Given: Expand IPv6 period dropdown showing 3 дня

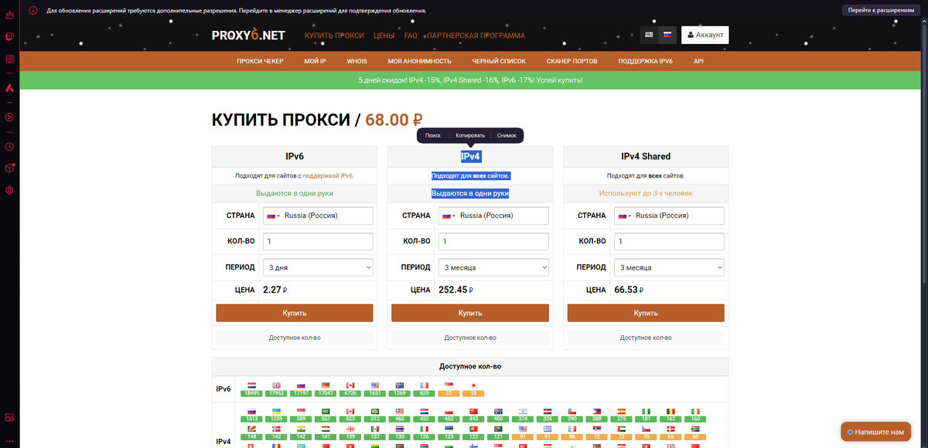Looking at the screenshot, I should (x=318, y=267).
